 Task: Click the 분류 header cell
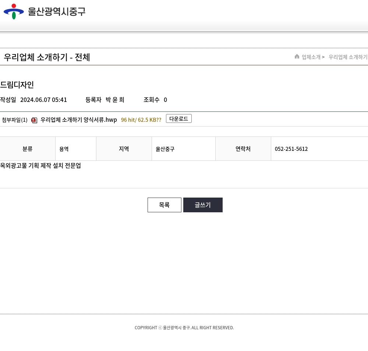coord(28,149)
